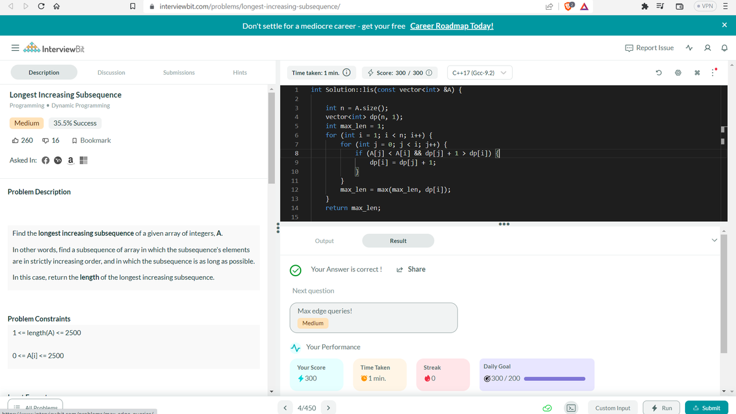736x414 pixels.
Task: Share the correct answer result
Action: click(x=411, y=269)
